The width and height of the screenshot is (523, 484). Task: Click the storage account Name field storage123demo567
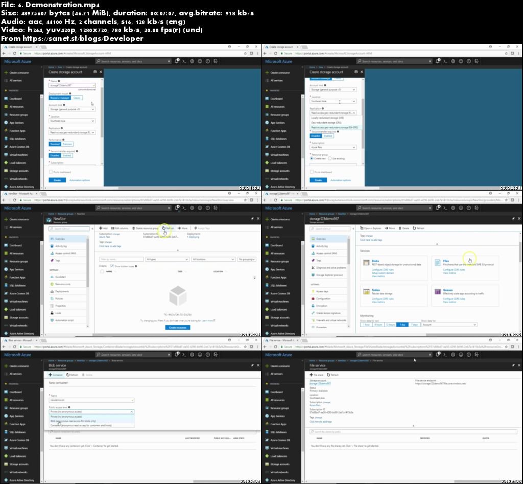click(73, 85)
